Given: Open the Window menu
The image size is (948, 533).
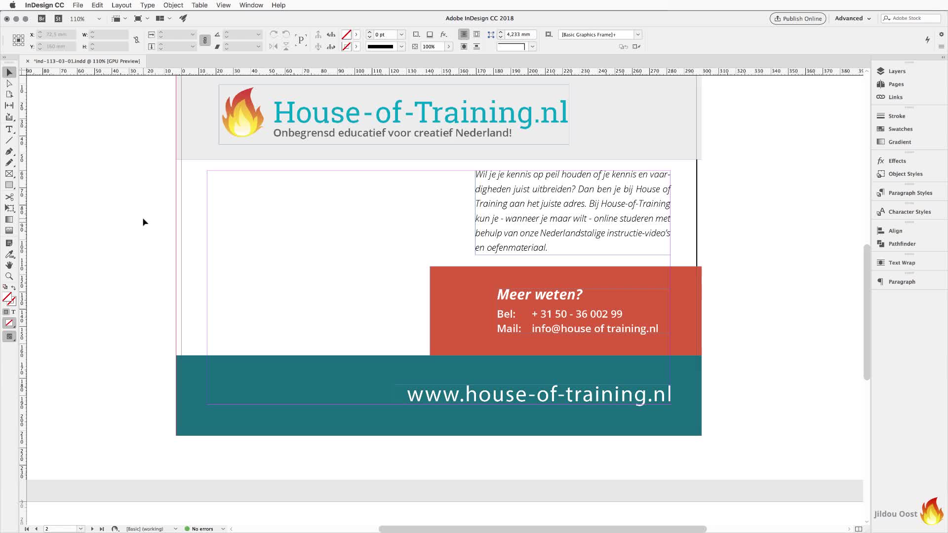Looking at the screenshot, I should click(x=251, y=5).
